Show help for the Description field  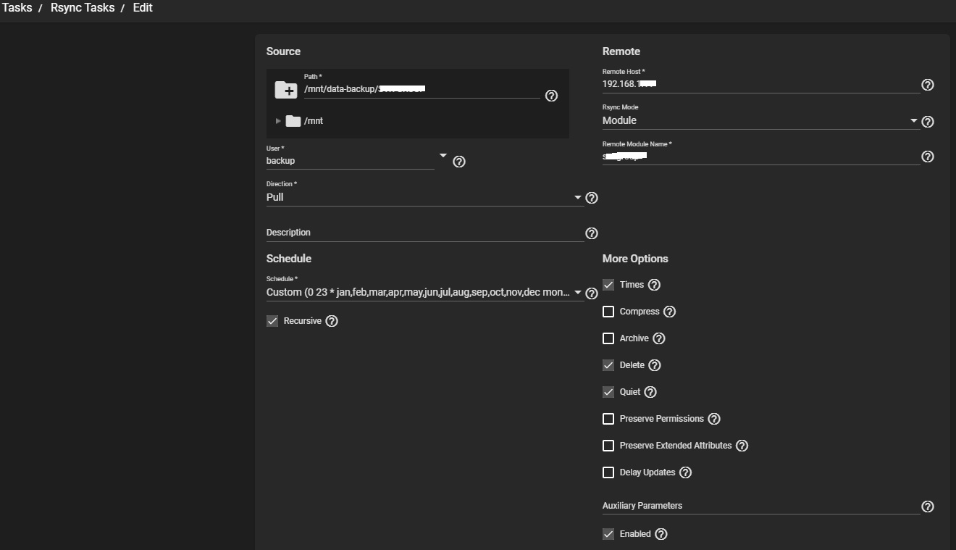(x=592, y=233)
